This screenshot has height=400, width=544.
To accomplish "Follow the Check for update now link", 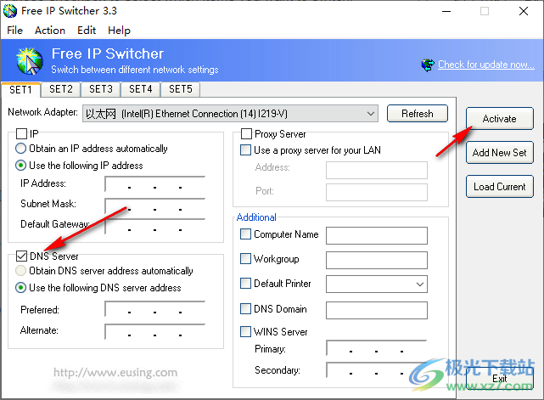I will tap(486, 65).
